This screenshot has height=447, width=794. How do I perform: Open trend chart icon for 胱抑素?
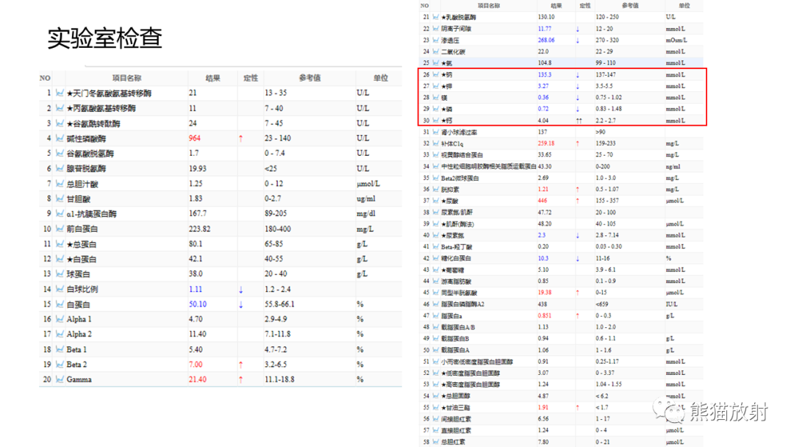pos(435,190)
